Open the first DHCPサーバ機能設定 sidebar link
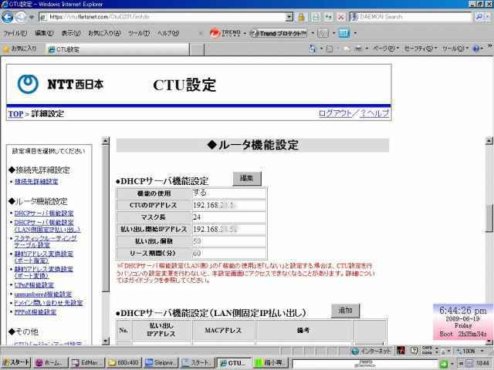Viewport: 494px width, 370px height. tap(44, 213)
